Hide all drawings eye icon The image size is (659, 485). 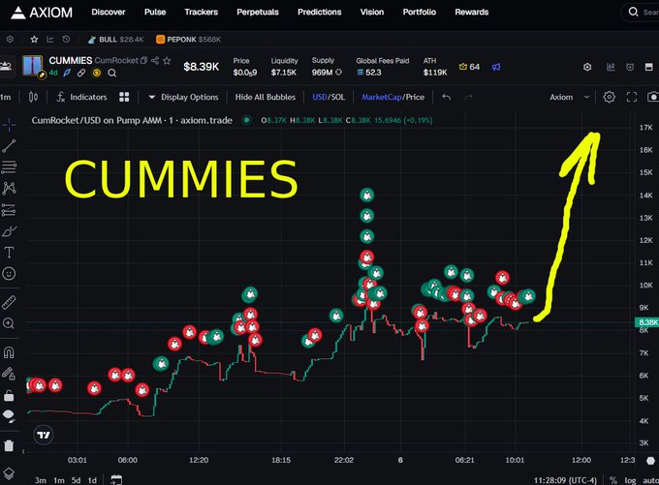9,416
